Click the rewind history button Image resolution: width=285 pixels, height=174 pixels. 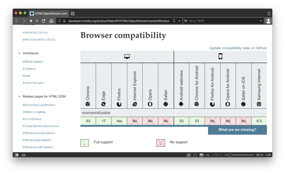coord(31,21)
